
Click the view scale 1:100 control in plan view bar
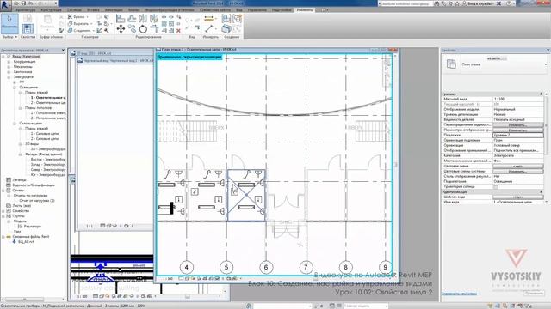168,278
